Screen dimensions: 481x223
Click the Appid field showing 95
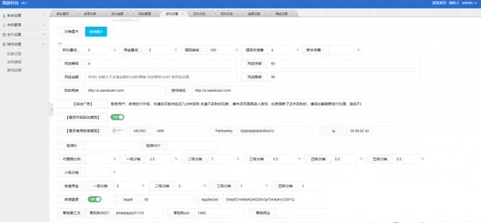tap(167, 199)
